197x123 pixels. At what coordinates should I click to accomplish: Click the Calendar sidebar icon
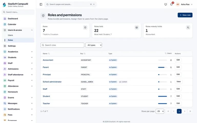[5, 24]
